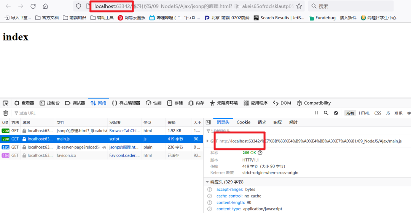This screenshot has height=213, width=411.
Task: Filter requests by XHR type
Action: point(398,113)
